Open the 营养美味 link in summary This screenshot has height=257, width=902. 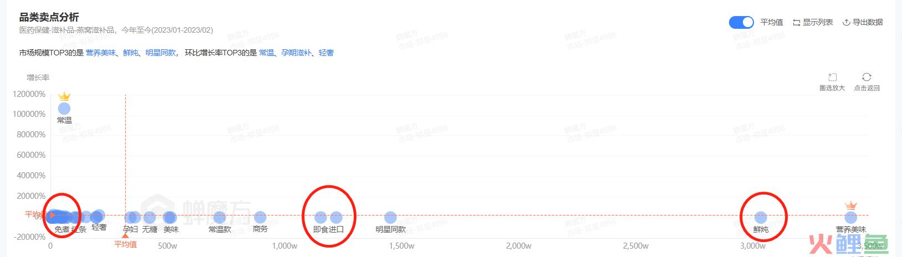point(101,53)
